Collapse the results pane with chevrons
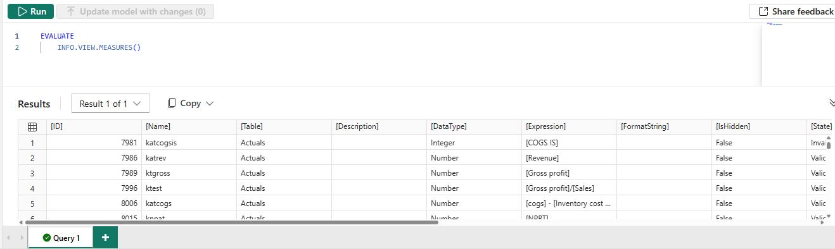Image resolution: width=835 pixels, height=249 pixels. pyautogui.click(x=831, y=103)
